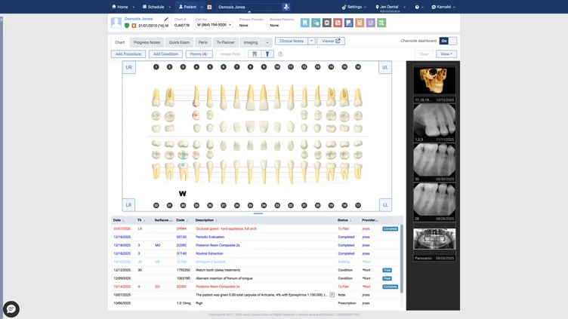Image resolution: width=568 pixels, height=319 pixels.
Task: Click the dark gray module icon in patient header
Action: click(327, 23)
